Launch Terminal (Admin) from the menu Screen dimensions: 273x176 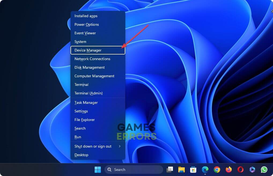coord(98,93)
